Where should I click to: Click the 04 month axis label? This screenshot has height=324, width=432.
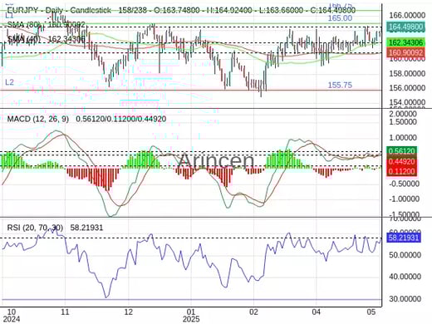[317, 312]
